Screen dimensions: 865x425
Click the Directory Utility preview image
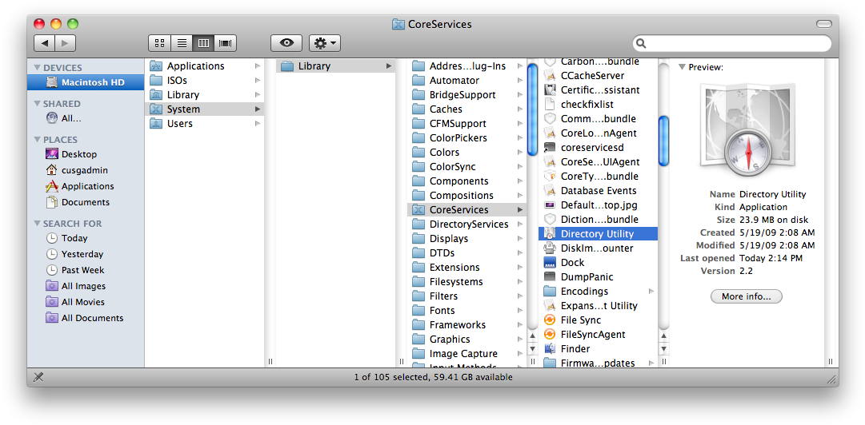pyautogui.click(x=747, y=130)
